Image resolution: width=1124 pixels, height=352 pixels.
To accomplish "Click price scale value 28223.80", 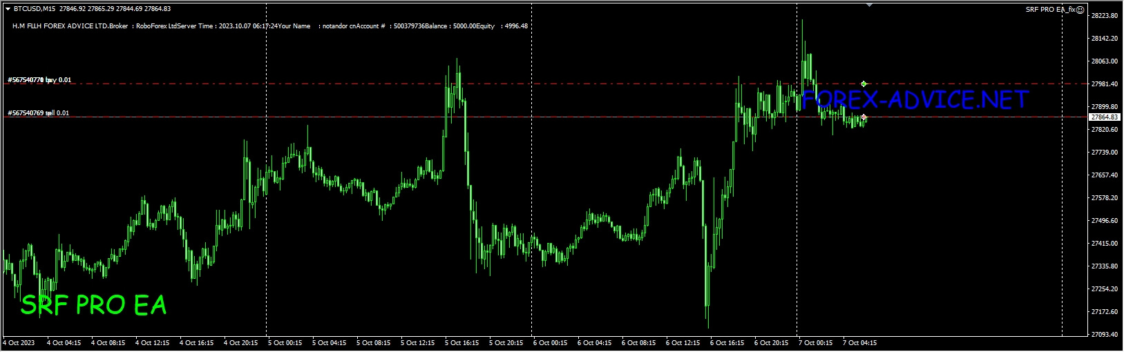I will point(1104,15).
